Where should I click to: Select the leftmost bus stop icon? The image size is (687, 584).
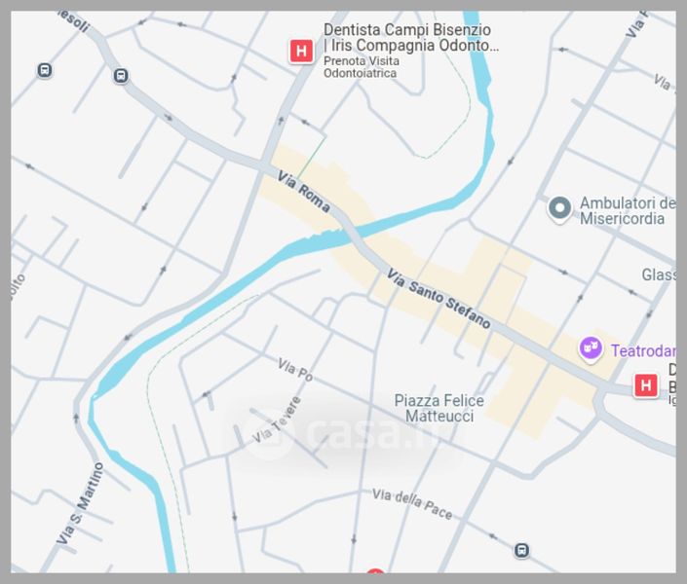tap(44, 70)
